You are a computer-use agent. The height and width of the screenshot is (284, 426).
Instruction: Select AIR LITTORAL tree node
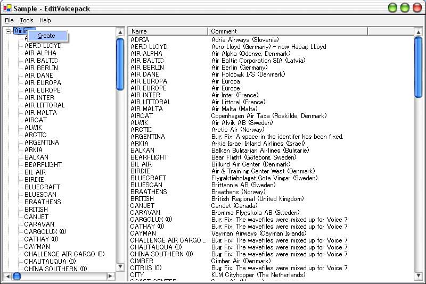tap(45, 105)
